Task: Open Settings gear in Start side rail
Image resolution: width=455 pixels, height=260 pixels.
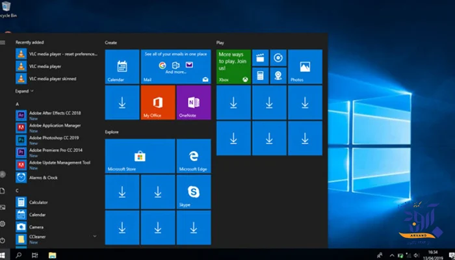Action: [x=3, y=224]
